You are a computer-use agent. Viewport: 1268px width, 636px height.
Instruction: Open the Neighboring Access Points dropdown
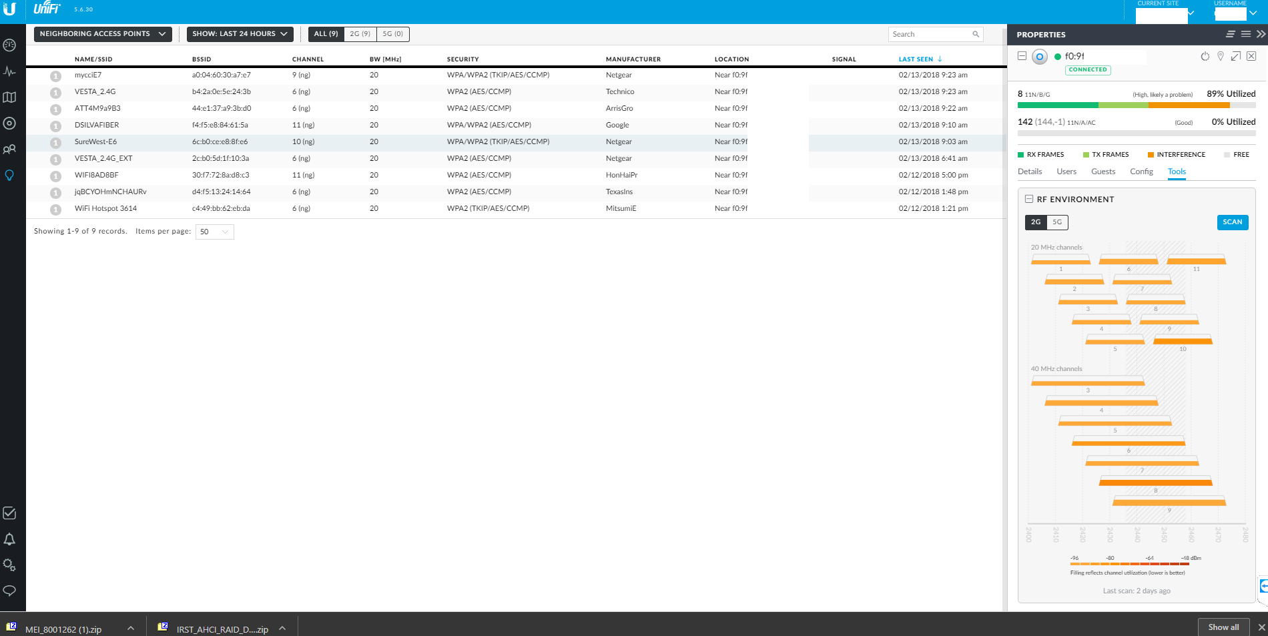(103, 34)
